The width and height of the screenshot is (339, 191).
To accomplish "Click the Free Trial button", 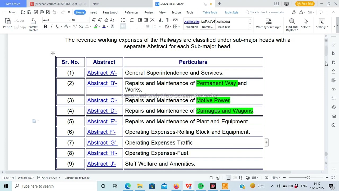I will (305, 4).
